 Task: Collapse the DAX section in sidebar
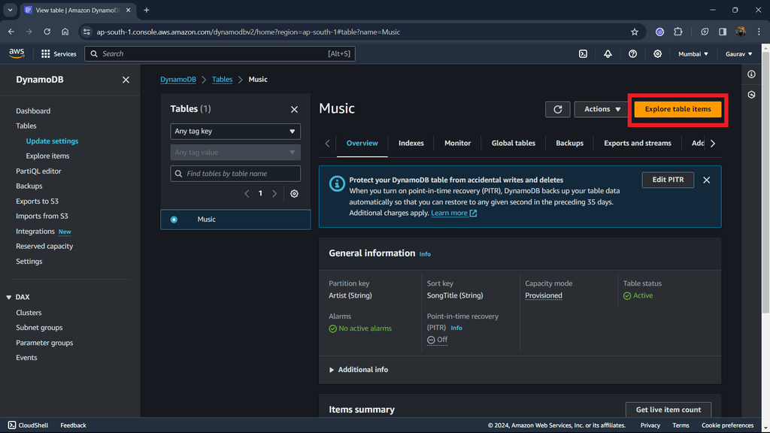click(9, 298)
